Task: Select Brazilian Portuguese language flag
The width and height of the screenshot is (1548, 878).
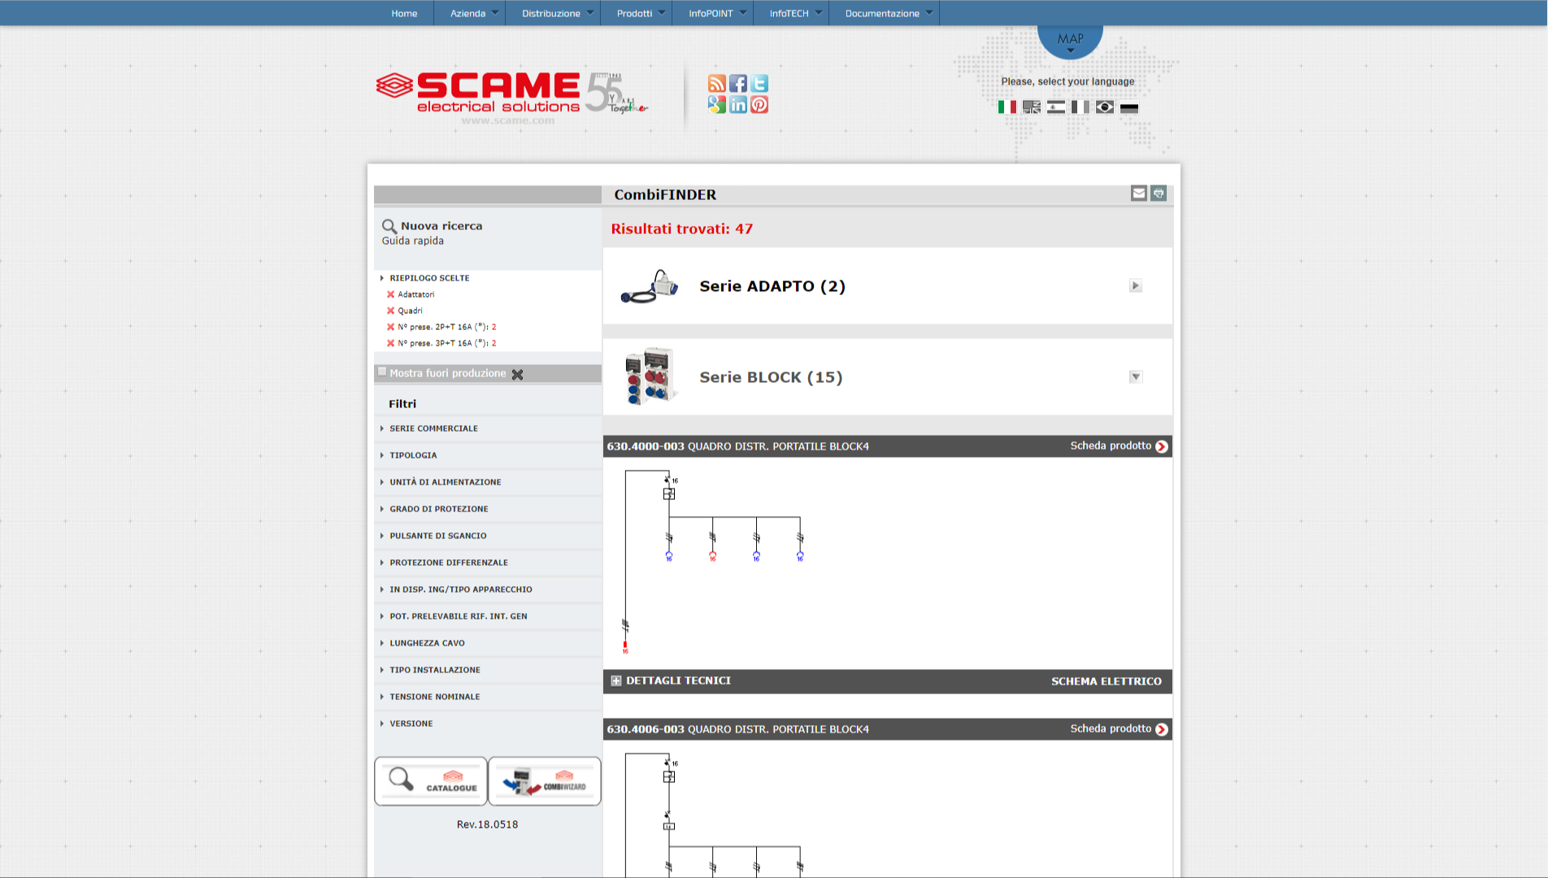Action: [x=1104, y=107]
